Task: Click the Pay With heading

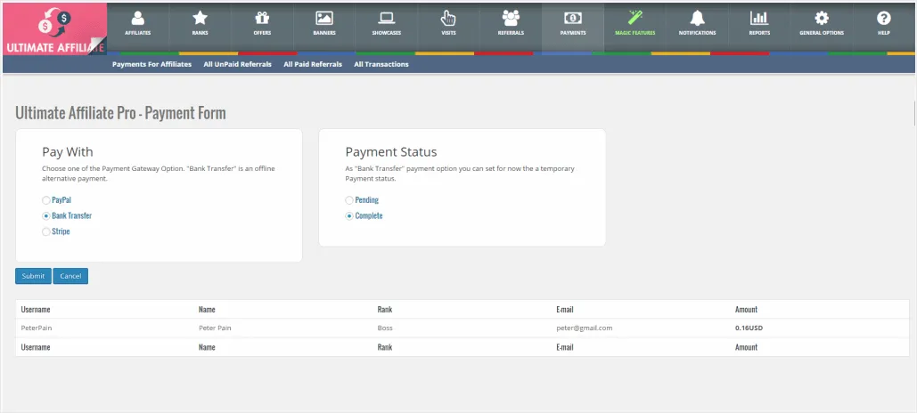Action: 67,152
